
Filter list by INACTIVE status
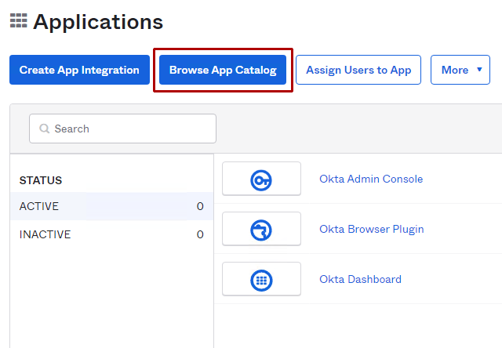click(x=45, y=234)
